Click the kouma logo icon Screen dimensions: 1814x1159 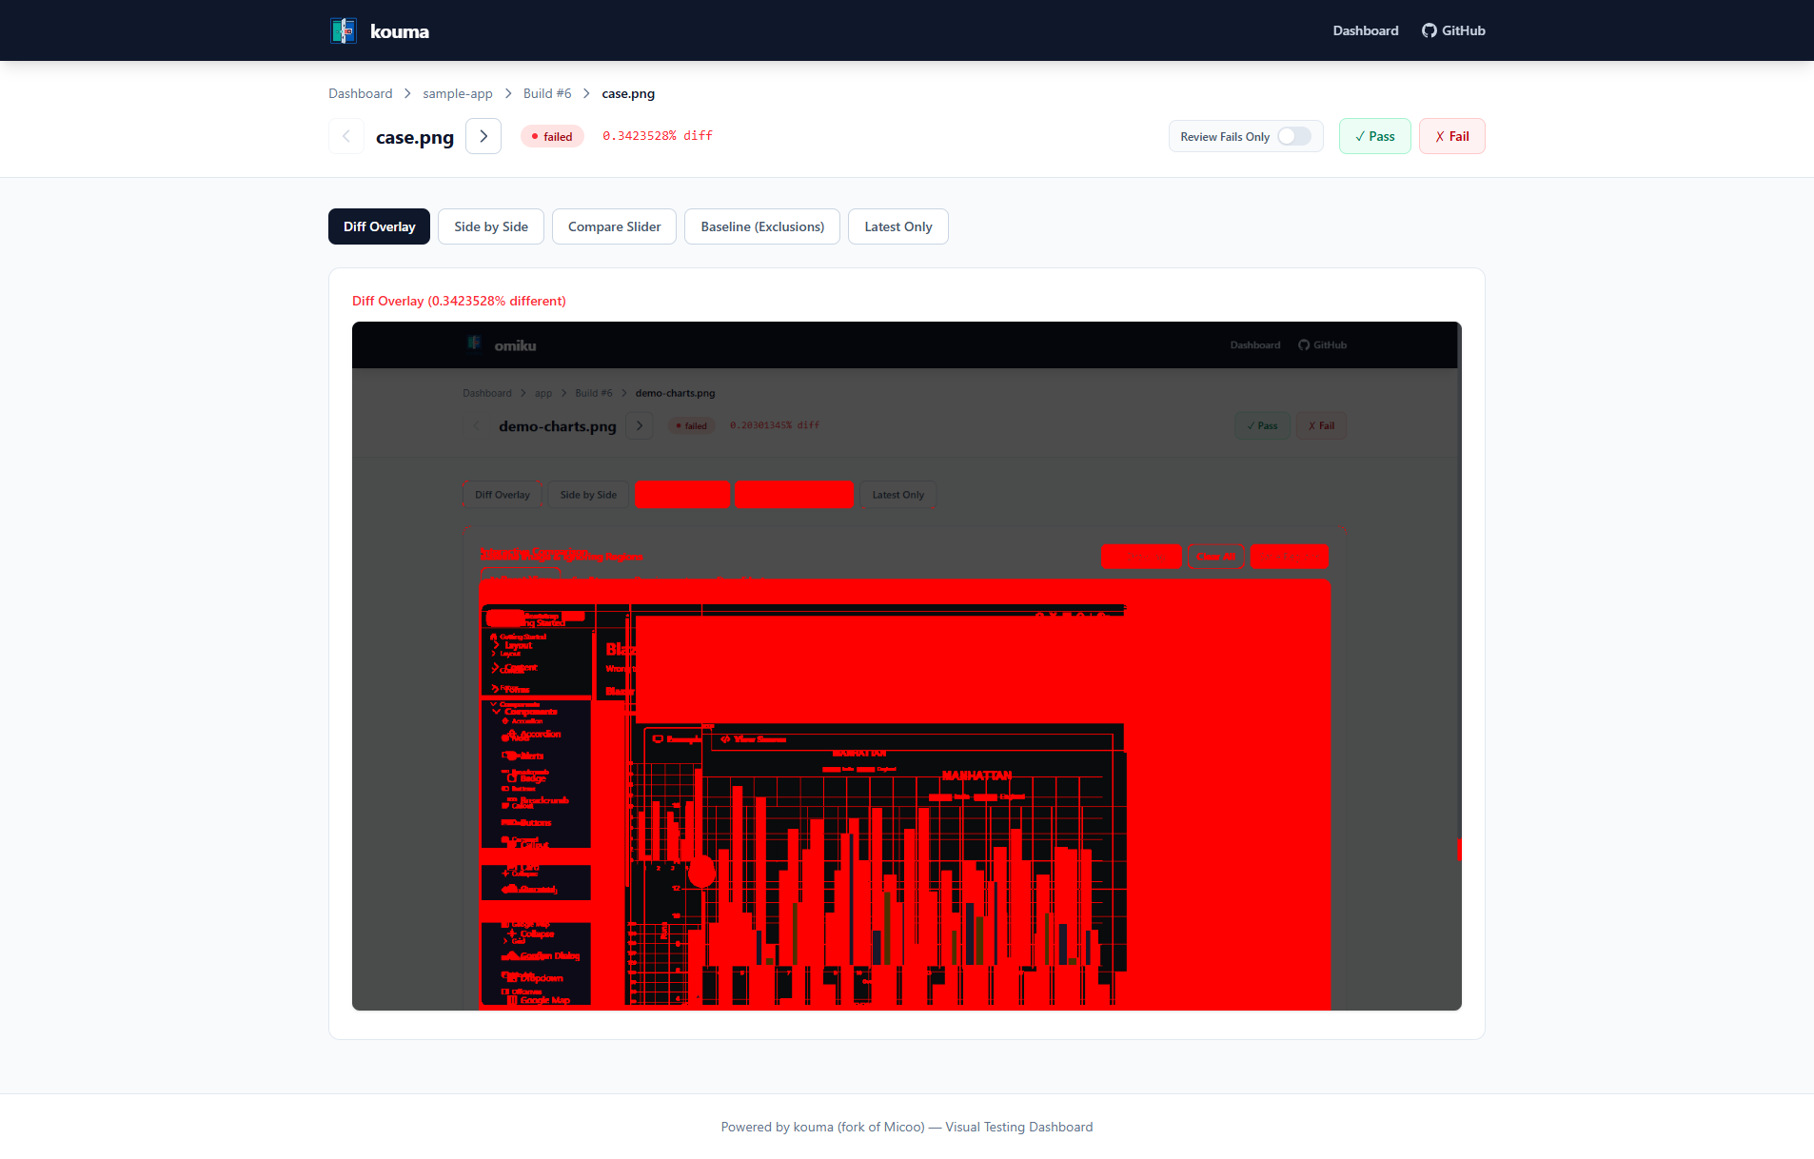pyautogui.click(x=344, y=30)
